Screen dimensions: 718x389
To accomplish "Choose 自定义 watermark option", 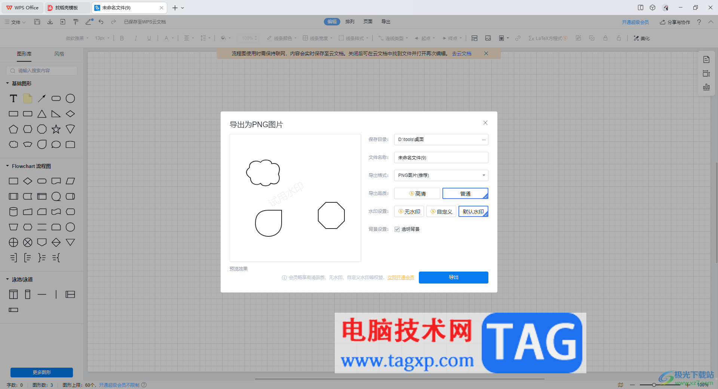I will pos(441,211).
